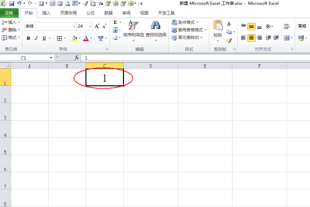Click the Decrease Indent icon
The width and height of the screenshot is (310, 207).
click(x=268, y=38)
